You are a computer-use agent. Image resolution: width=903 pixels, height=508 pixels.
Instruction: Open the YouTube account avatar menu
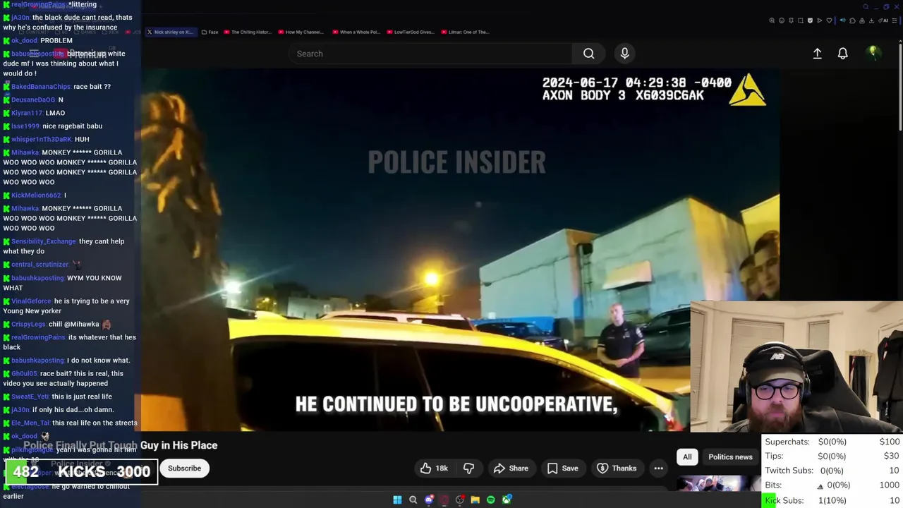coord(873,53)
